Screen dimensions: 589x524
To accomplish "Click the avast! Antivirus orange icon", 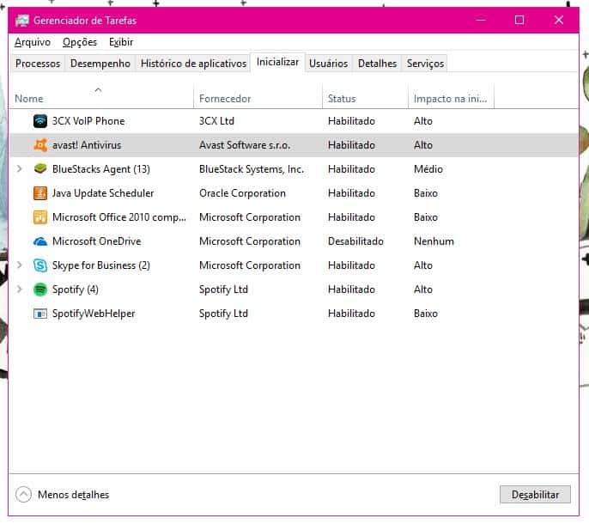I will coord(40,145).
